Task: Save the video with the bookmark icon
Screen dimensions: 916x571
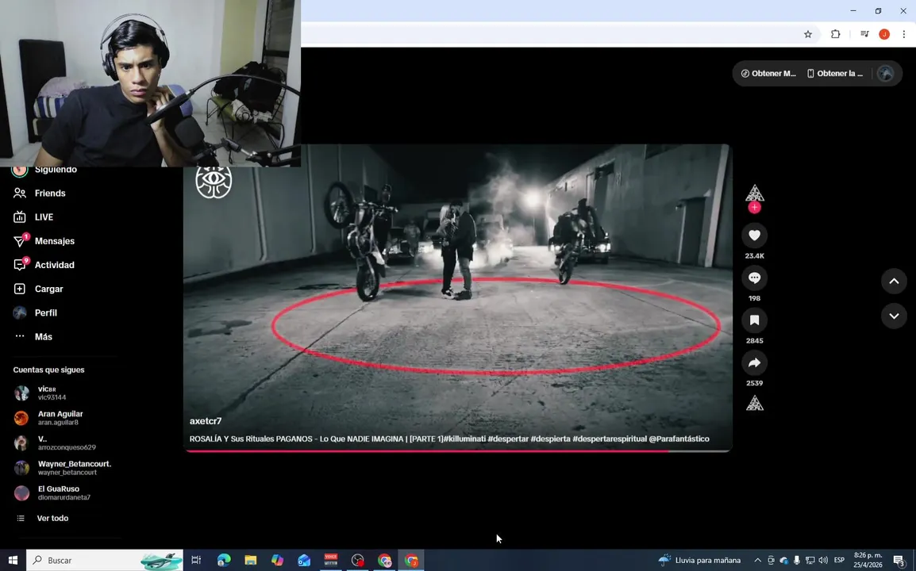Action: pos(754,320)
